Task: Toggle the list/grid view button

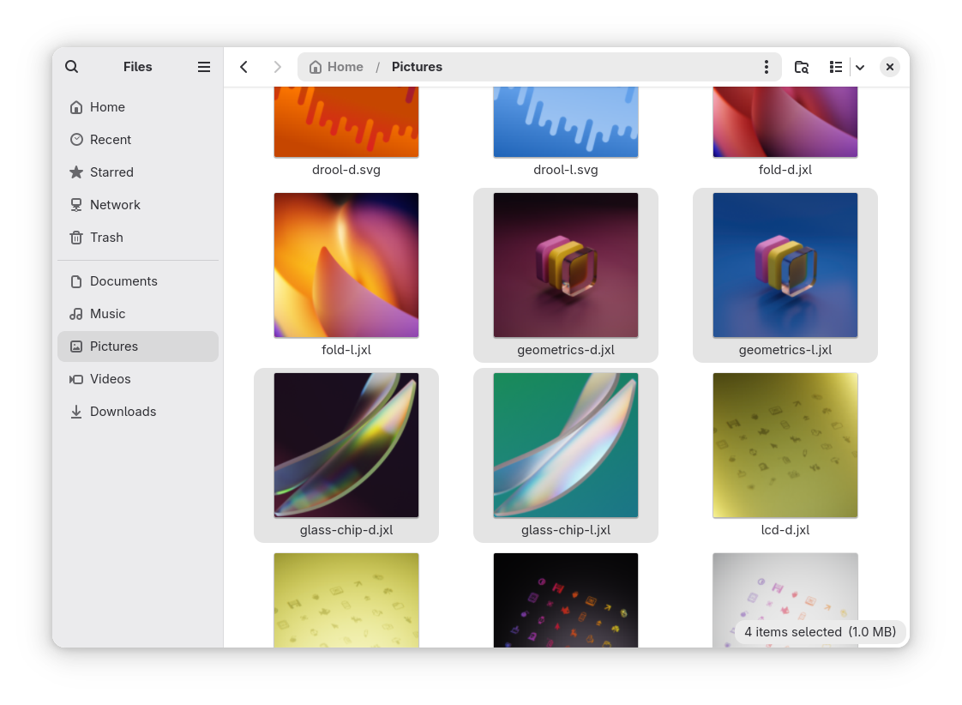Action: (836, 67)
